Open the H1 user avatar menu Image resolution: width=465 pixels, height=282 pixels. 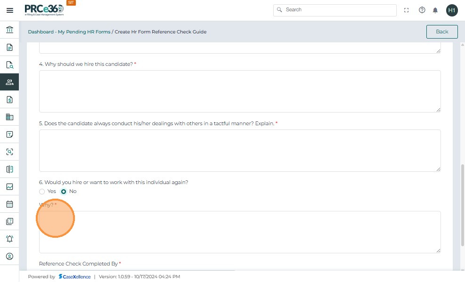[451, 10]
